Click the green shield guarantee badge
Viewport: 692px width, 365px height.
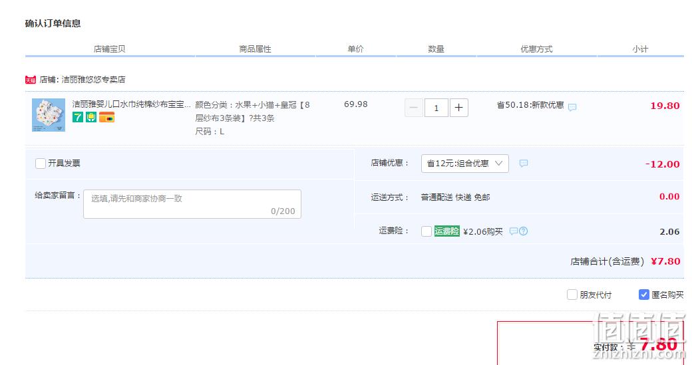[x=91, y=117]
